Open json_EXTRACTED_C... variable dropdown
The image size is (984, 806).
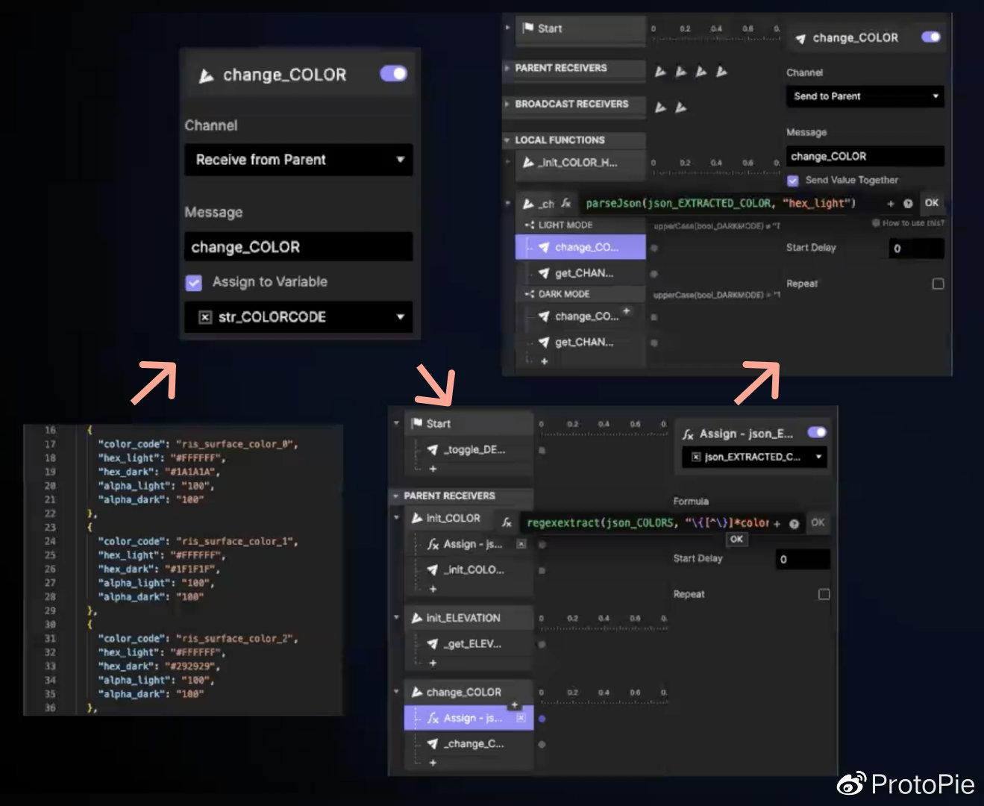[755, 457]
